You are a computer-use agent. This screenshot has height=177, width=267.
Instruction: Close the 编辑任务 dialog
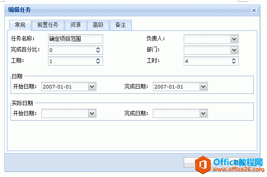coord(254,11)
